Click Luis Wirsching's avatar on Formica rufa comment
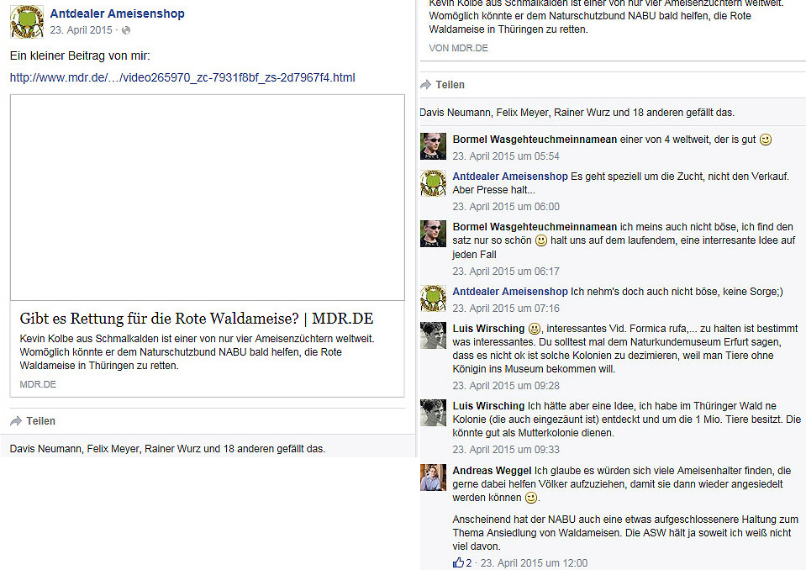Screen dimensions: 806x570 (433, 335)
